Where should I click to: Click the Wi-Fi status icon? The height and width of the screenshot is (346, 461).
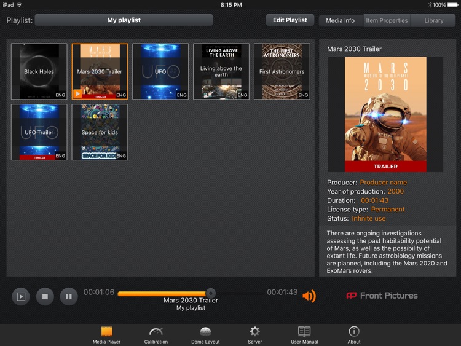click(x=19, y=5)
